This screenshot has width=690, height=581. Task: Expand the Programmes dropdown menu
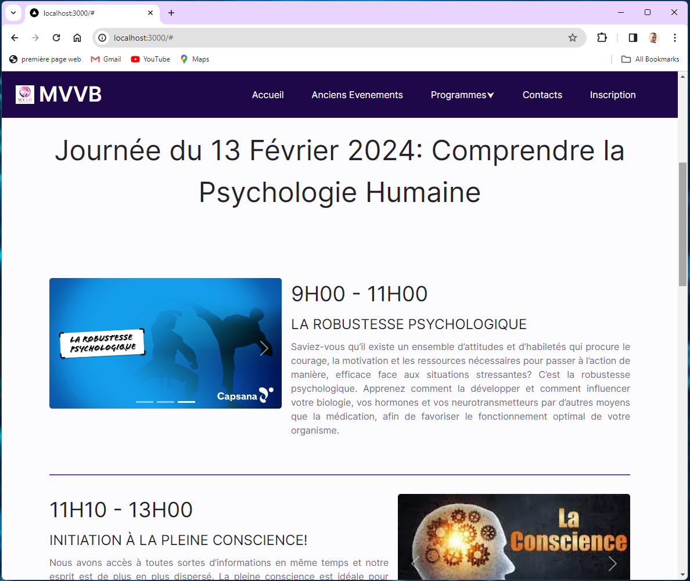coord(462,95)
